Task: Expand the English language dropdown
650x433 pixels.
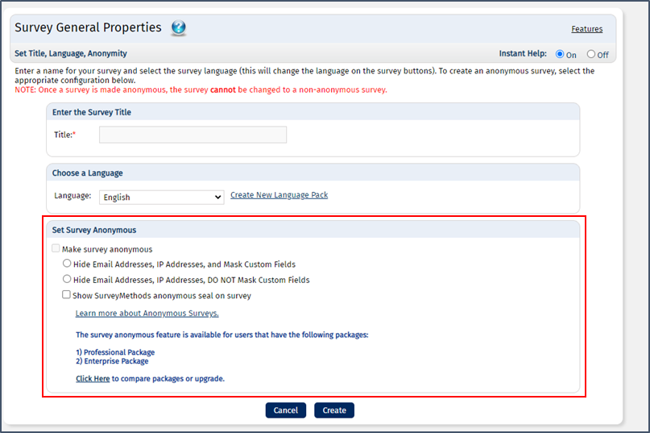Action: 161,198
